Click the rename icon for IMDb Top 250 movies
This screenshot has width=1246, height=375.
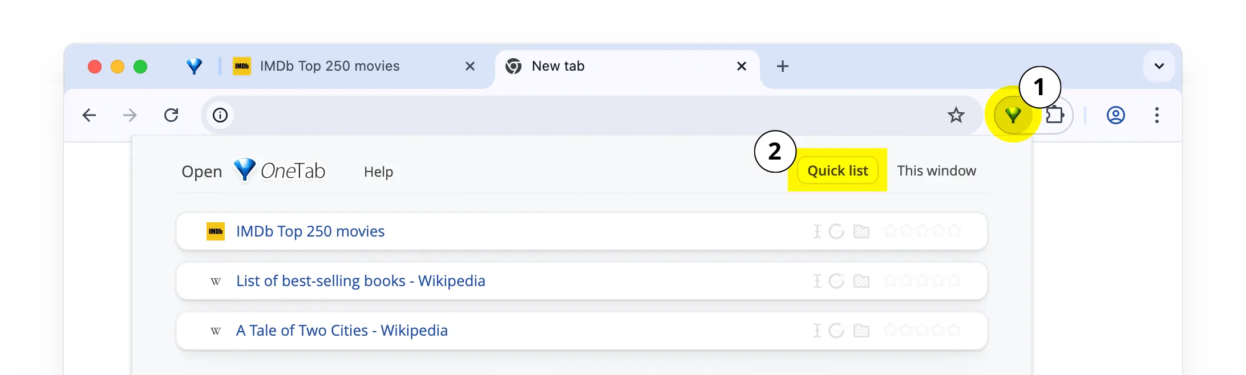click(x=817, y=231)
